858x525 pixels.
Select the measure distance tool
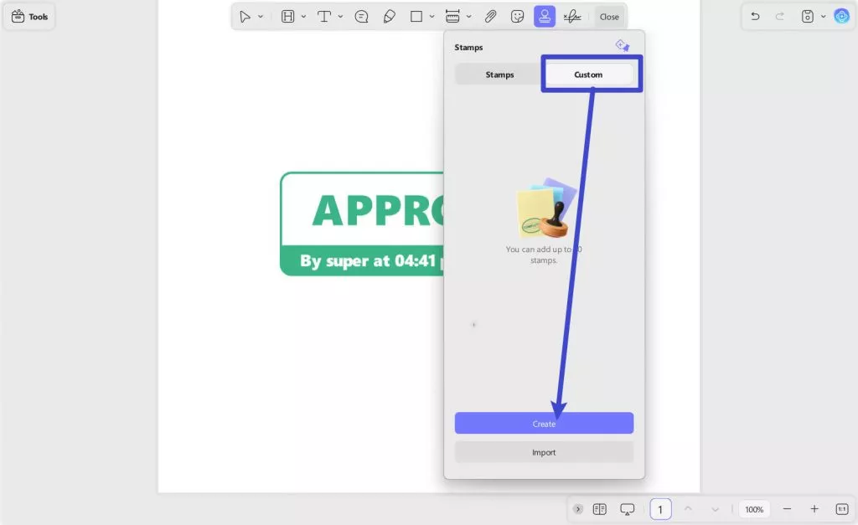click(452, 17)
